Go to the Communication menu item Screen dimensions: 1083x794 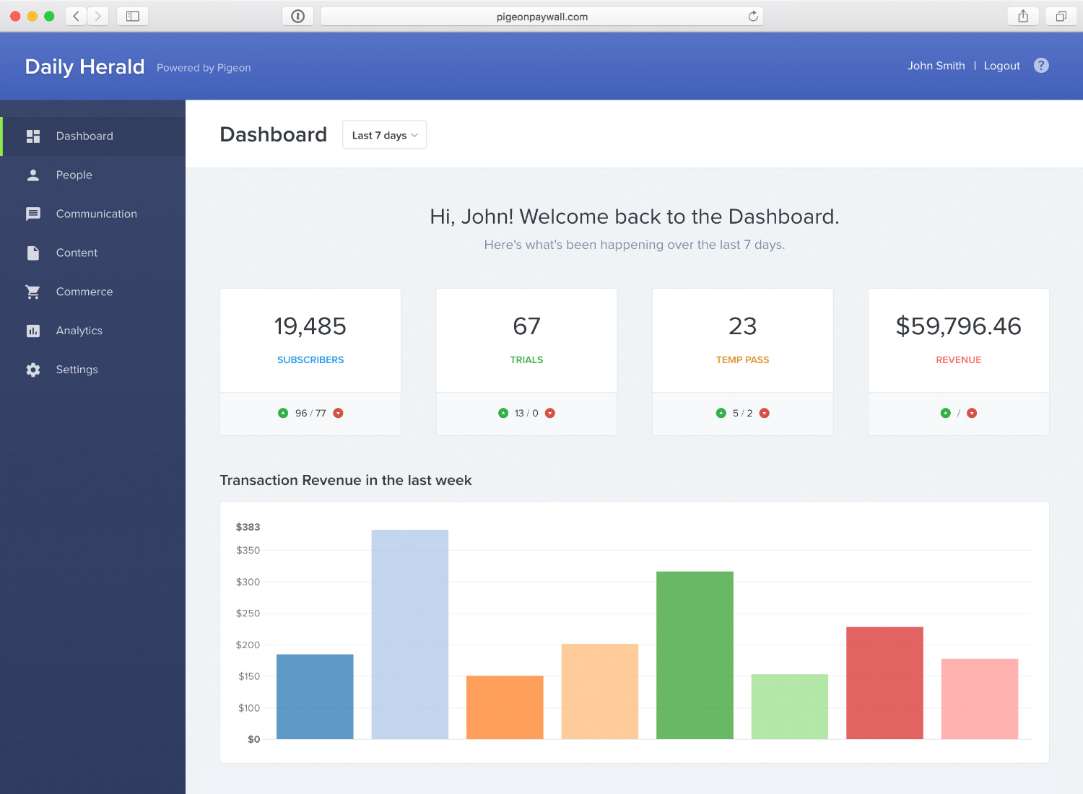[97, 214]
